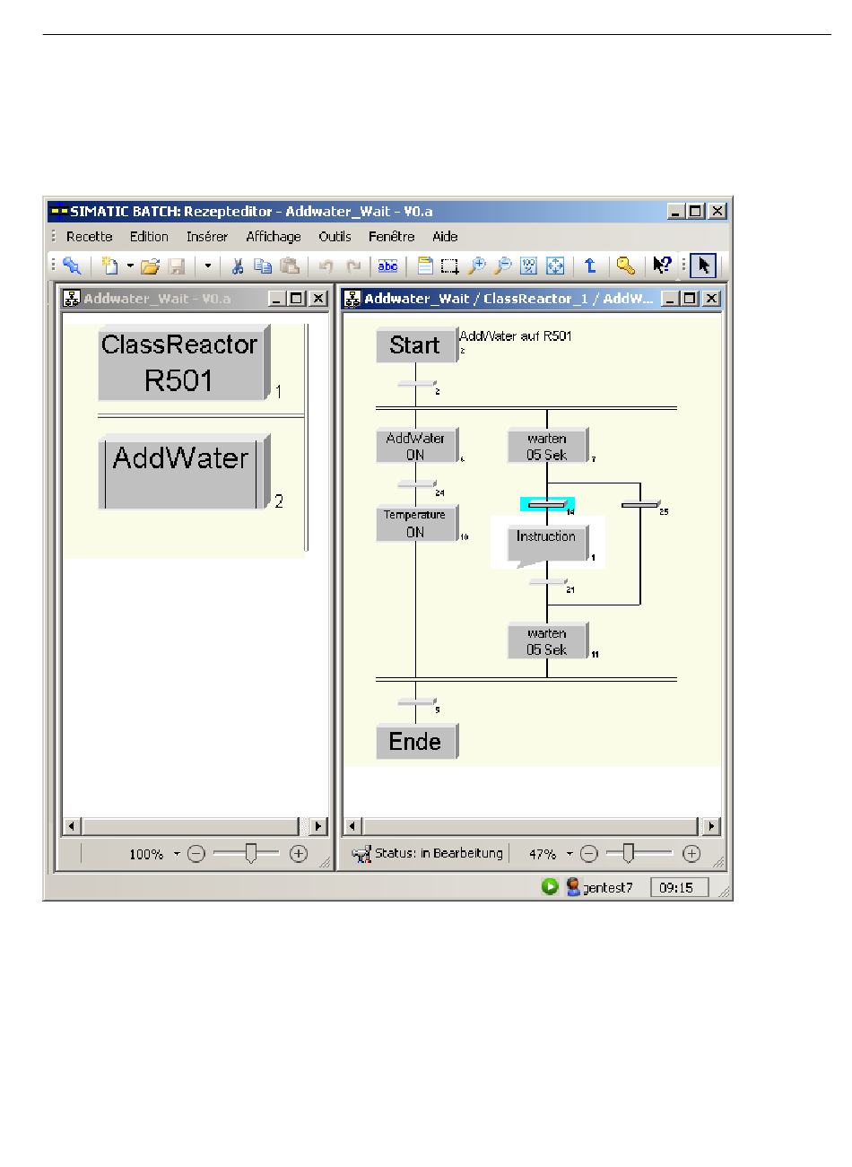Viewport: 852px width, 1167px height.
Task: Redo the last action
Action: coord(353,266)
